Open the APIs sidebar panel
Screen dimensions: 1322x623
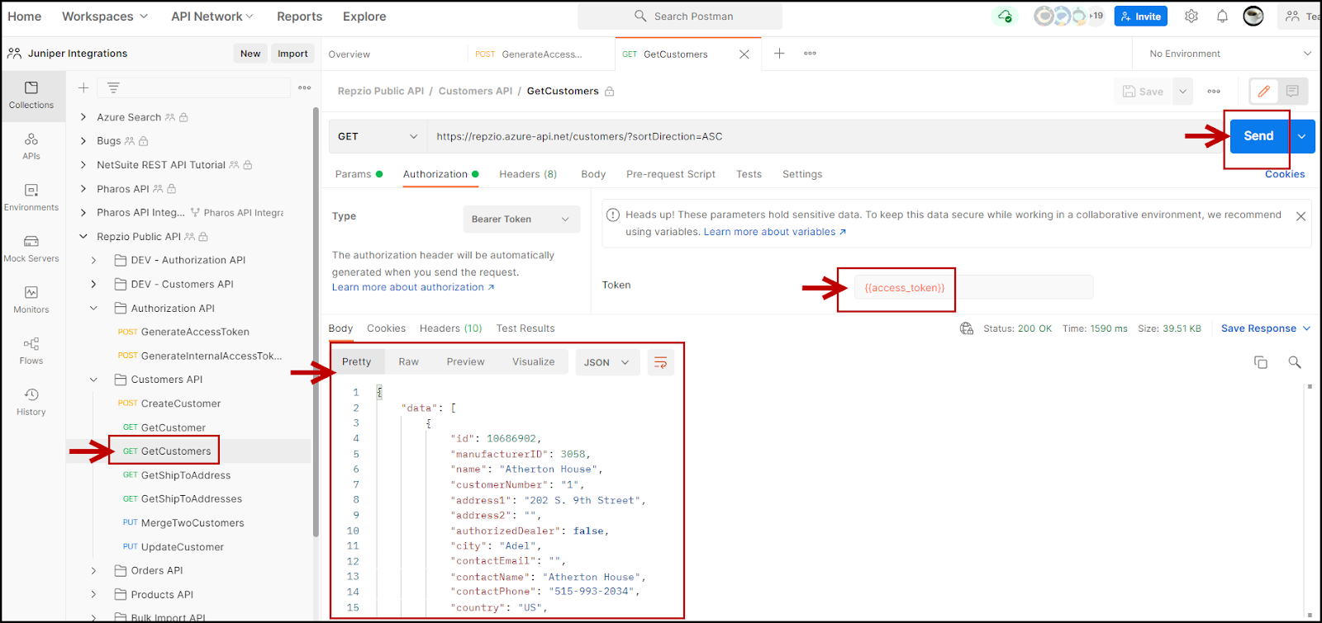pos(31,146)
